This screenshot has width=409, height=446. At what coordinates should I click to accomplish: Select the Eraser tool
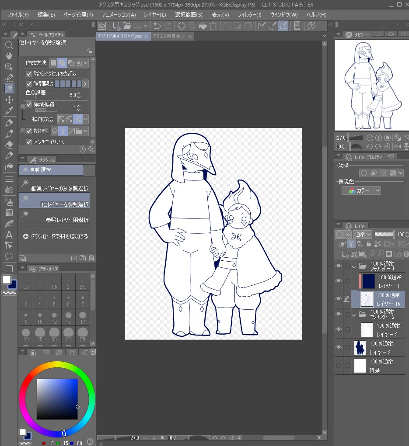pyautogui.click(x=9, y=145)
